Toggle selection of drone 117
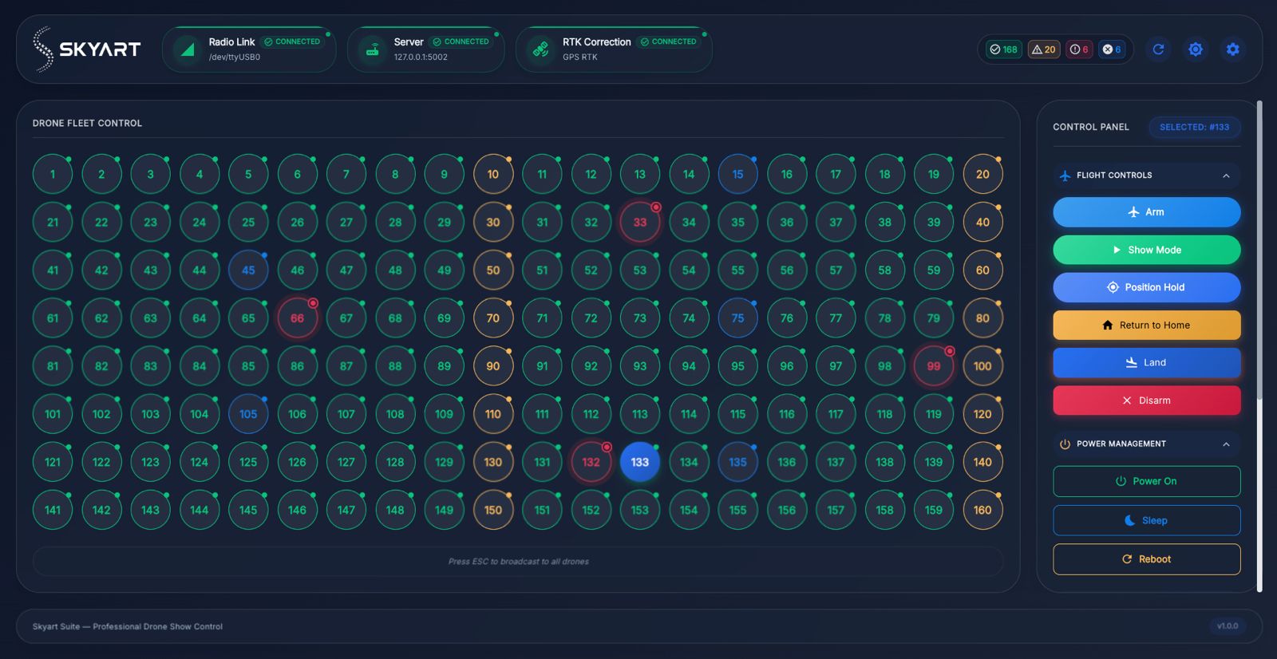The height and width of the screenshot is (659, 1277). pos(836,413)
